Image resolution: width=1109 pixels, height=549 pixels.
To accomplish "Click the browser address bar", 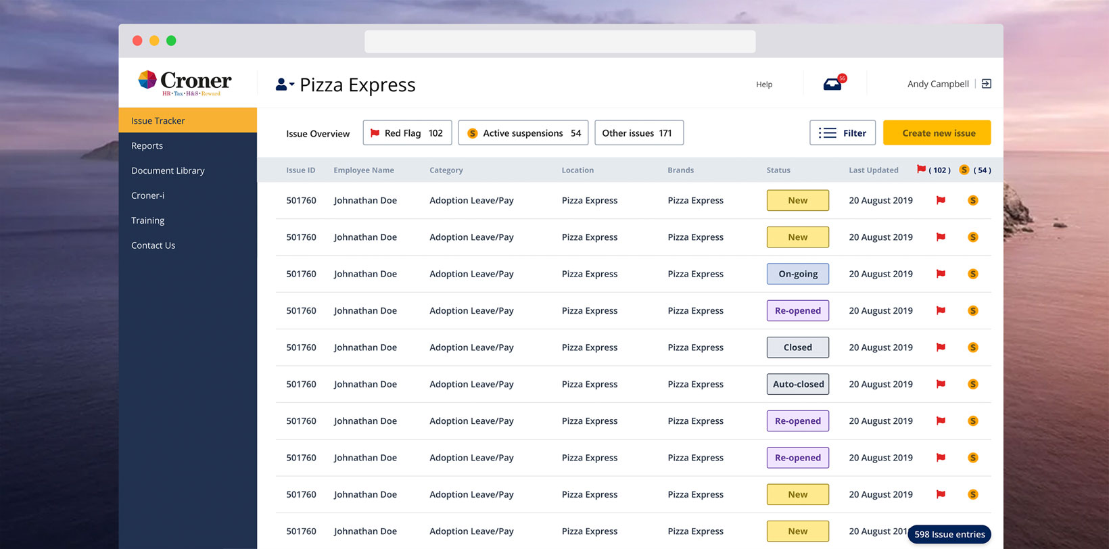I will (x=560, y=41).
